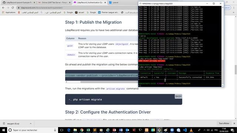Open Task View on taskbar
Viewport: 237px width, 133px height.
coord(61,130)
